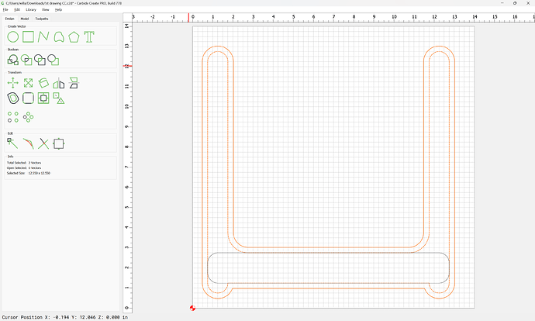Viewport: 535px width, 321px height.
Task: Open the Offset Vectors tool
Action: coord(13,98)
